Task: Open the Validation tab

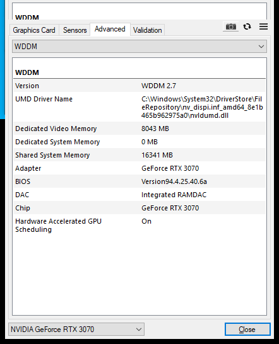Action: (148, 30)
